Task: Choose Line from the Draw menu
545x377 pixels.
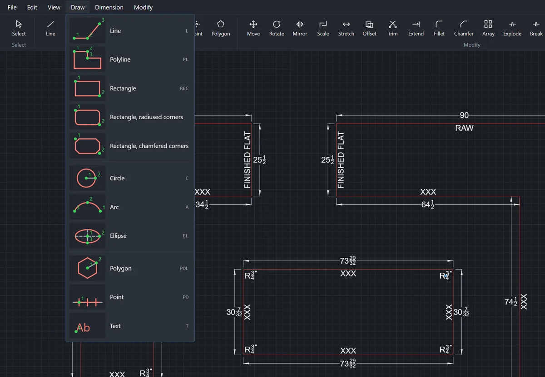Action: [130, 31]
